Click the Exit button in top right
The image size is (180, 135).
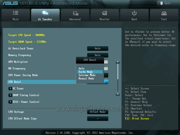point(164,3)
